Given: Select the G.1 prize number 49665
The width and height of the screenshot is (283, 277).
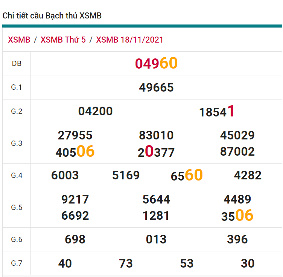Looking at the screenshot, I should (156, 87).
